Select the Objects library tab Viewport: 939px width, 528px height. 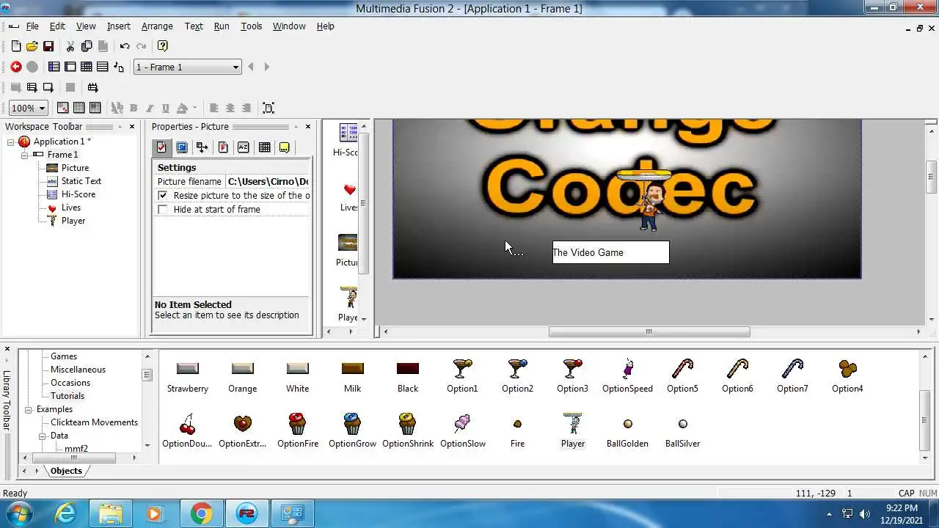tap(66, 471)
